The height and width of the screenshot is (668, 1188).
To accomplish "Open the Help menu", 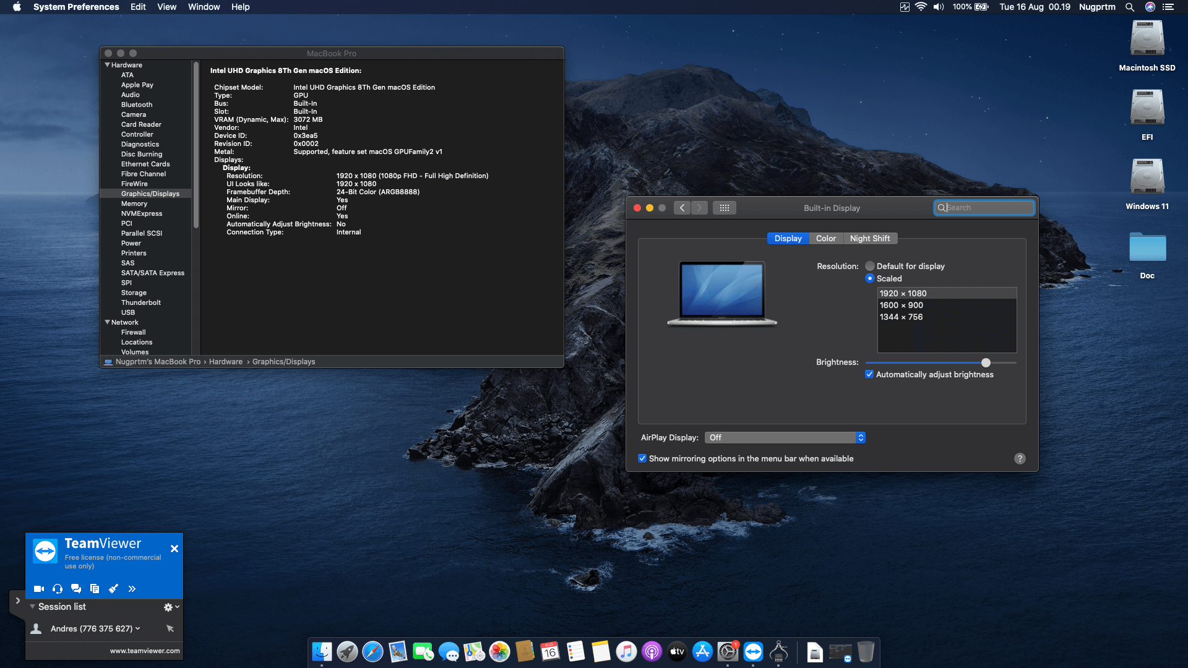I will (240, 7).
